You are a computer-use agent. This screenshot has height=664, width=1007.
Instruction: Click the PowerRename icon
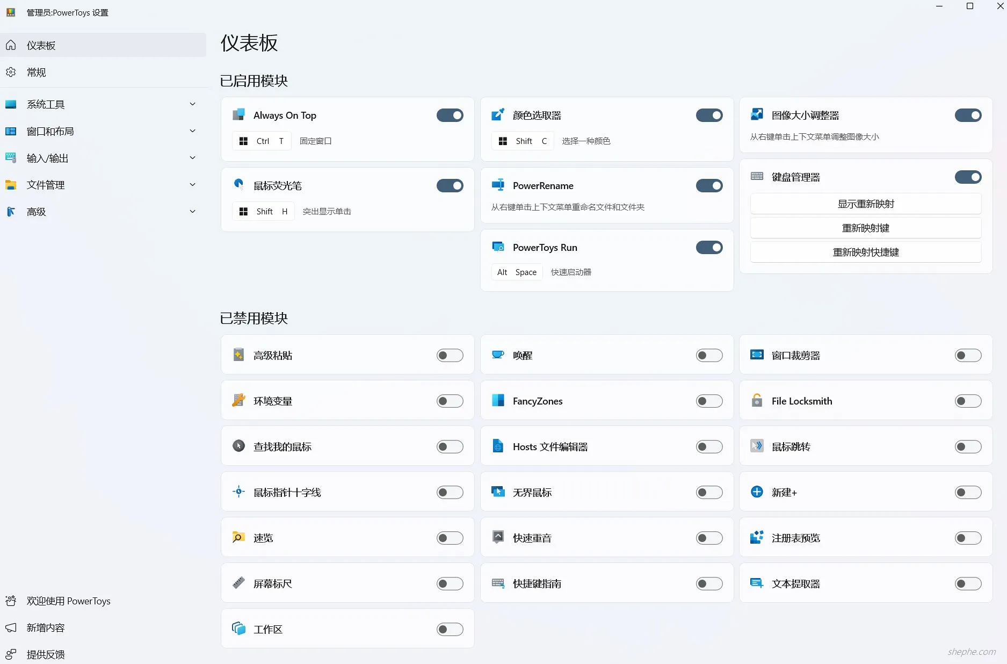[498, 185]
